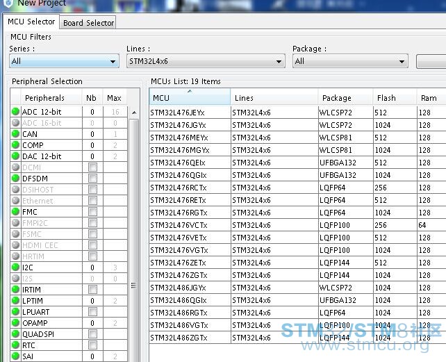This screenshot has height=362, width=446.
Task: Click the ADC 12-bit Nb value cell
Action: tap(92, 112)
